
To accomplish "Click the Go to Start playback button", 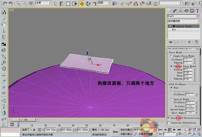I will 160,130.
